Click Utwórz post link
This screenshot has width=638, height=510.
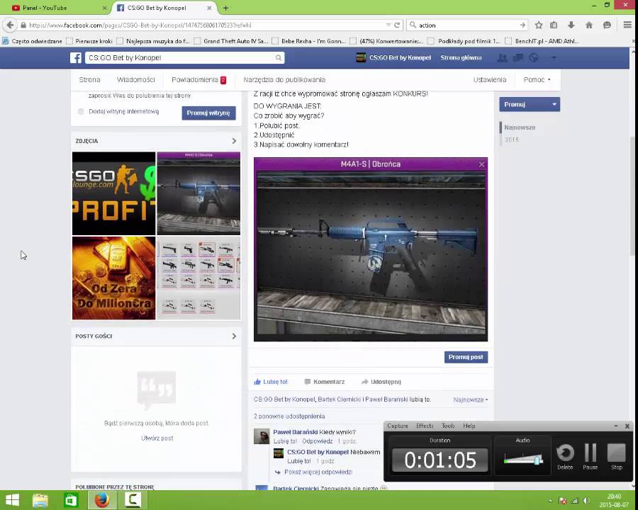click(x=157, y=438)
